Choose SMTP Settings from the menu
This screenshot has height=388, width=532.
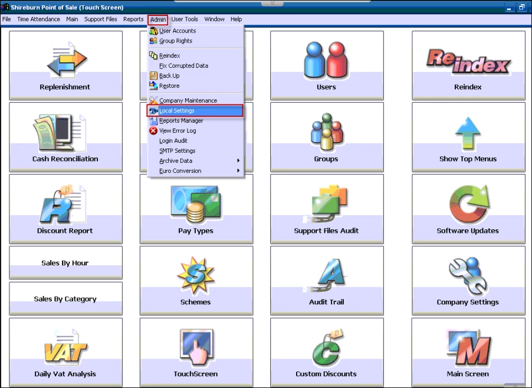pos(196,151)
